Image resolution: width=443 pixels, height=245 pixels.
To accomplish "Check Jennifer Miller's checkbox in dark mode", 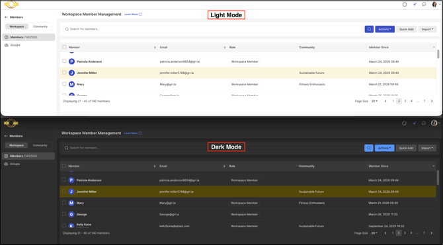I will coord(64,191).
